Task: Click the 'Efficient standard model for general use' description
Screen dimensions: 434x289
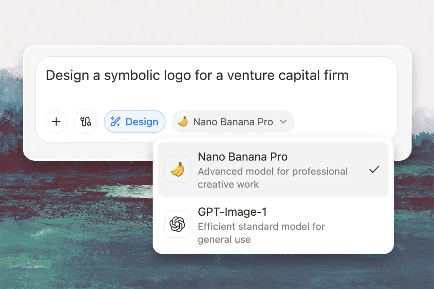Action: point(261,233)
